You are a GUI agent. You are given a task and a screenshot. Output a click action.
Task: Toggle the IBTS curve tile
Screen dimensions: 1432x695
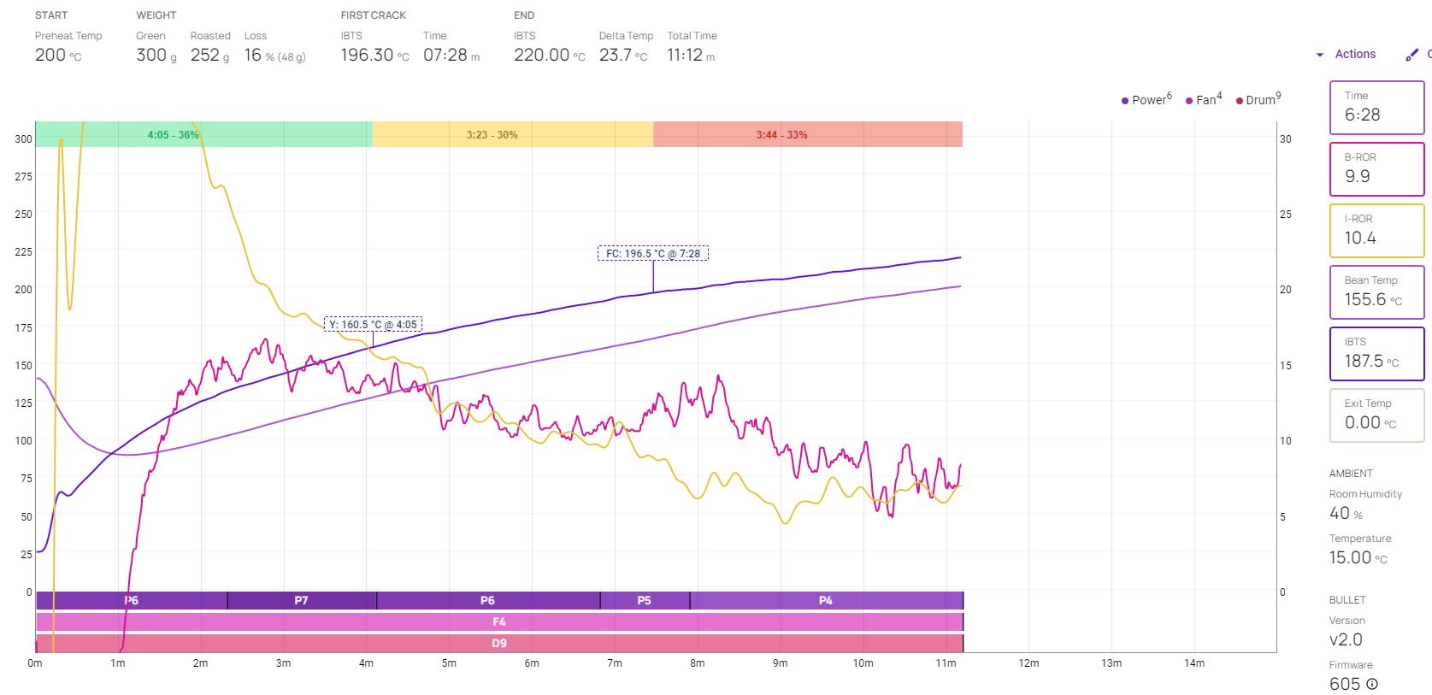[x=1376, y=354]
